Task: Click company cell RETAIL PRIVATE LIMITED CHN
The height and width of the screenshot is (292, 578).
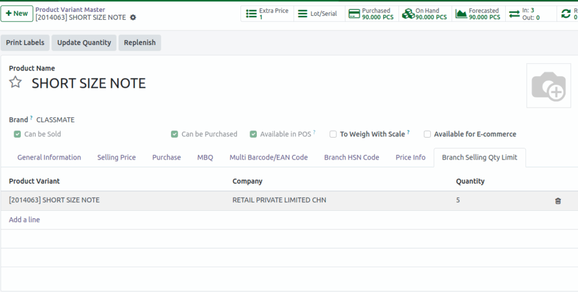Action: click(x=279, y=200)
